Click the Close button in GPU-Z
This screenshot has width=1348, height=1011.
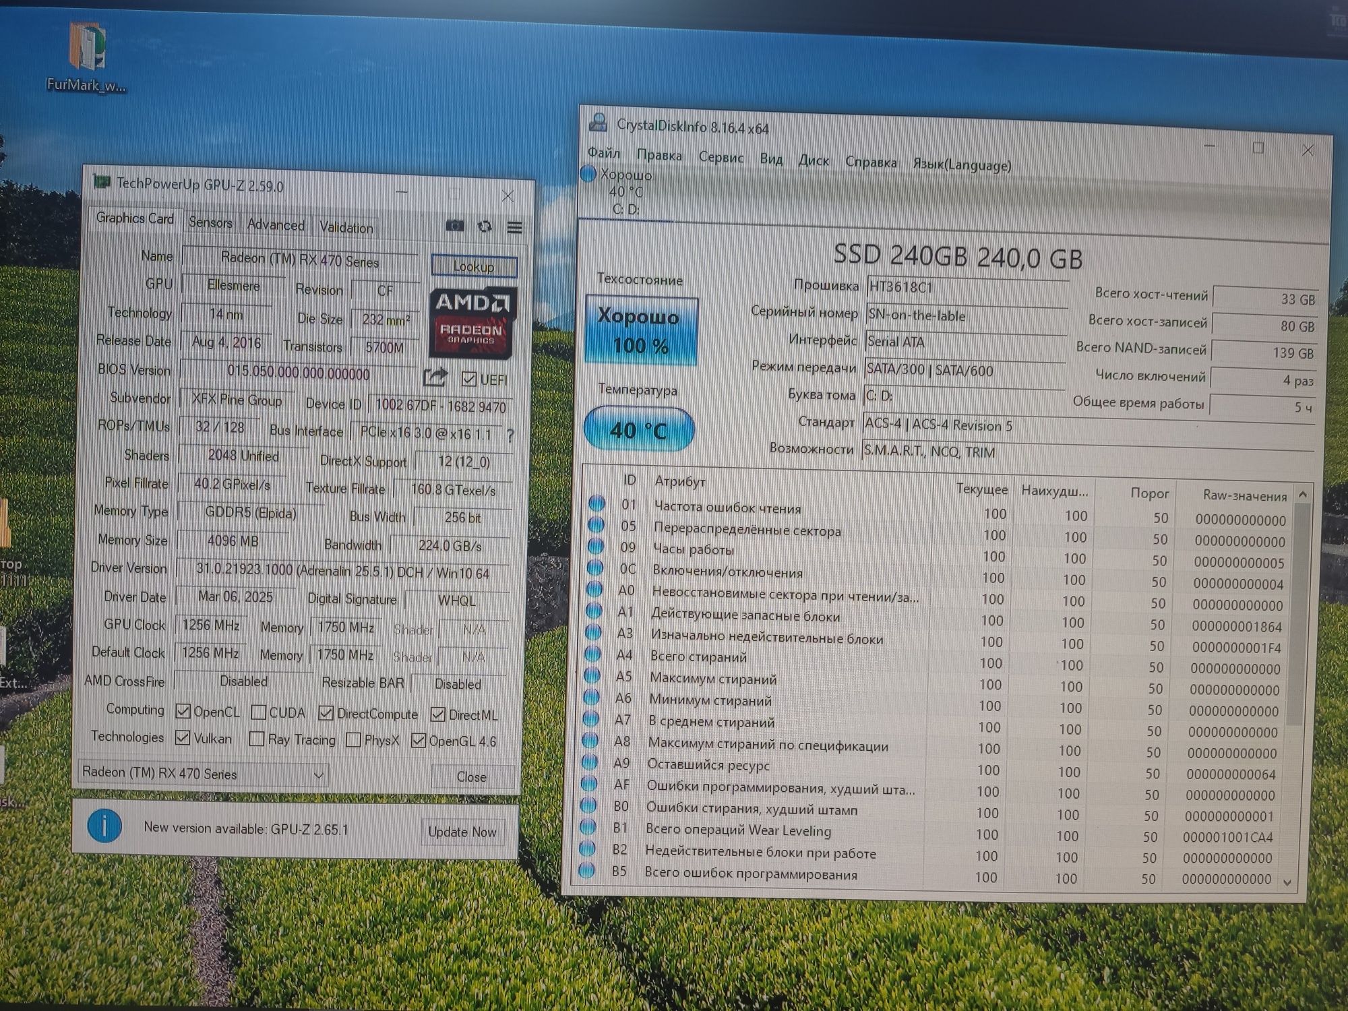coord(471,776)
